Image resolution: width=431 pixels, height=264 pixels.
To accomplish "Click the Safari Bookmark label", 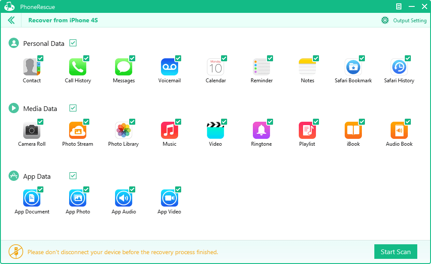I will tap(353, 81).
